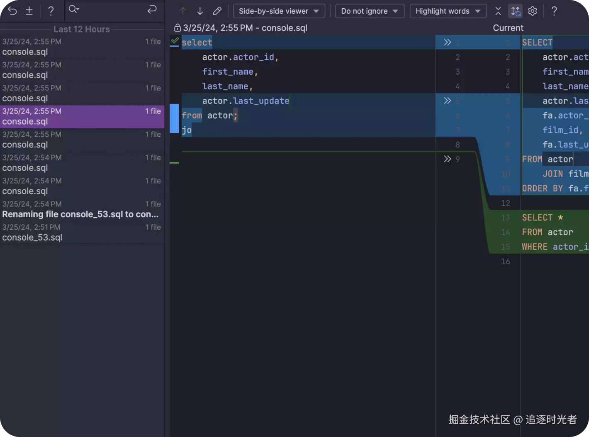Click 'WHERE actor_i' line in right pane
The width and height of the screenshot is (589, 437).
pos(555,247)
